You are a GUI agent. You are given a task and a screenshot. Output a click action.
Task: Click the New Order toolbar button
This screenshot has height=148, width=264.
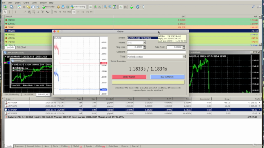point(48,7)
